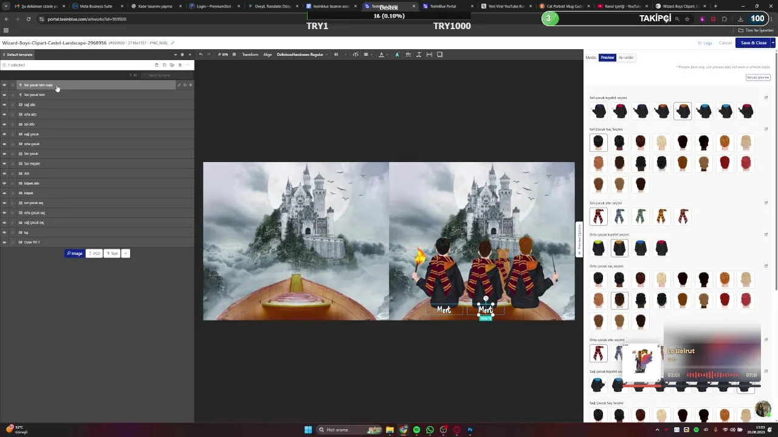Open the Align menu
This screenshot has height=437, width=778.
click(267, 55)
